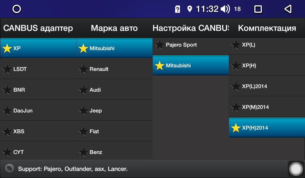The height and width of the screenshot is (178, 305).
Task: Tap the circular home button in status bar
Action: [17, 9]
